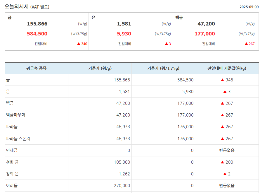Click the 전일대비 기준값(원/g) column header
The width and height of the screenshot is (260, 193).
coord(227,68)
